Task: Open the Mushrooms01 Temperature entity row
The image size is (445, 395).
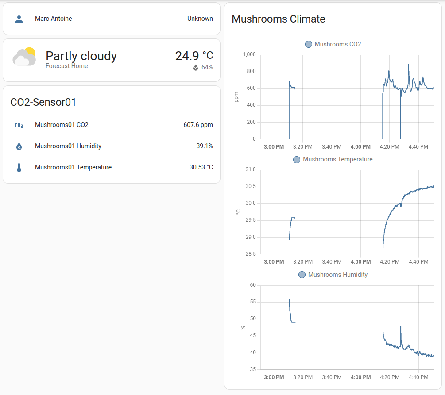Action: pos(73,168)
